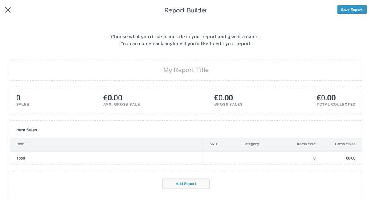Image resolution: width=372 pixels, height=200 pixels.
Task: Select the Sales count summary tile
Action: pos(22,100)
